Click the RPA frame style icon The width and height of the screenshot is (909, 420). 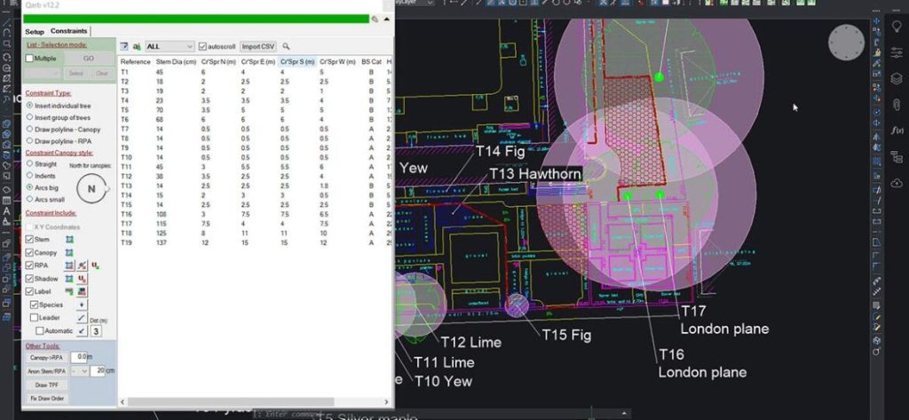pyautogui.click(x=69, y=265)
